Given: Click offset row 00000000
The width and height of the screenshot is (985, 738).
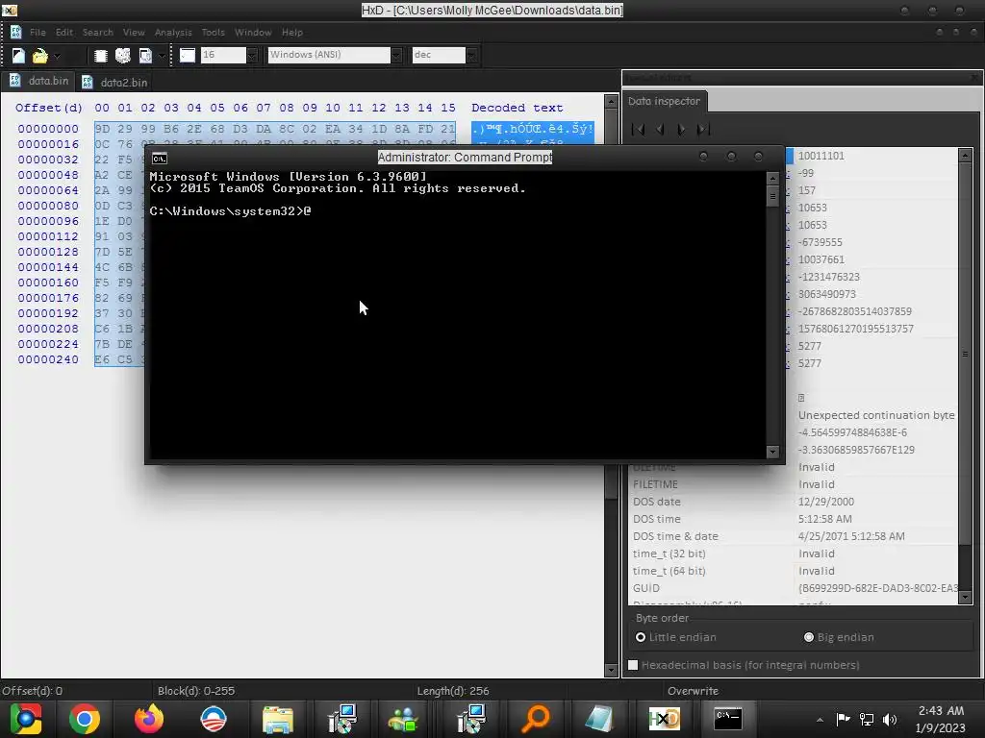Looking at the screenshot, I should coord(48,129).
